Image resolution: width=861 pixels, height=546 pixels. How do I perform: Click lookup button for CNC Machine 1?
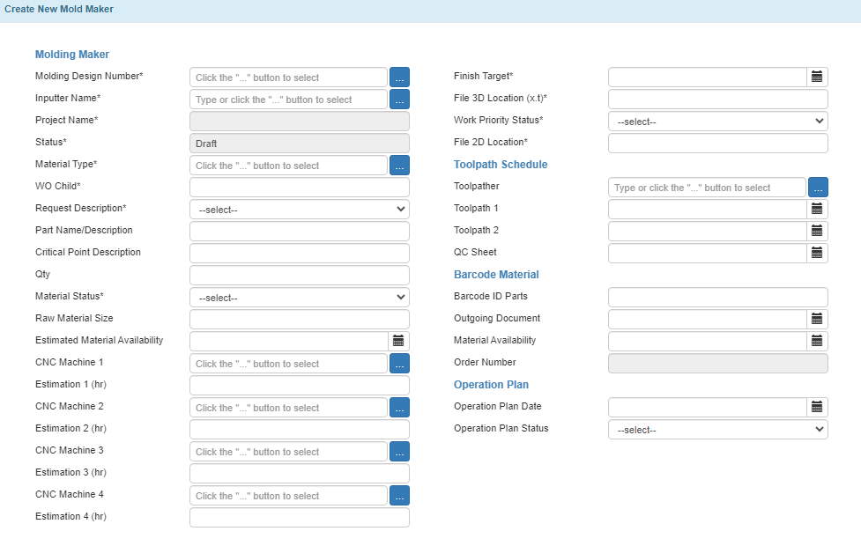tap(400, 364)
